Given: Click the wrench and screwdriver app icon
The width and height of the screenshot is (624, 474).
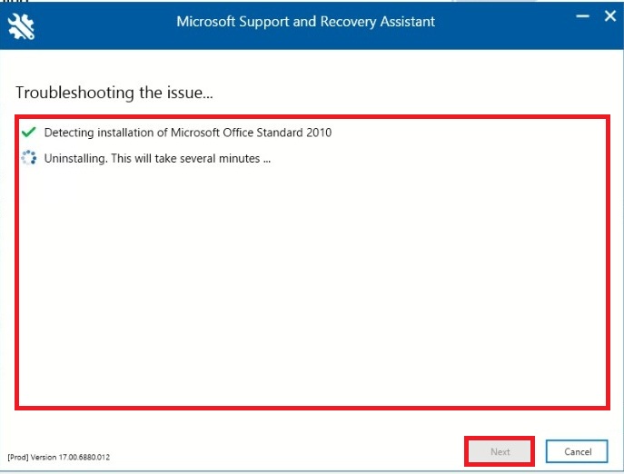Looking at the screenshot, I should point(21,27).
